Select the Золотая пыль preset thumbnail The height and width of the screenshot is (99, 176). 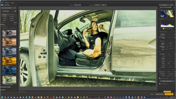tap(9, 61)
